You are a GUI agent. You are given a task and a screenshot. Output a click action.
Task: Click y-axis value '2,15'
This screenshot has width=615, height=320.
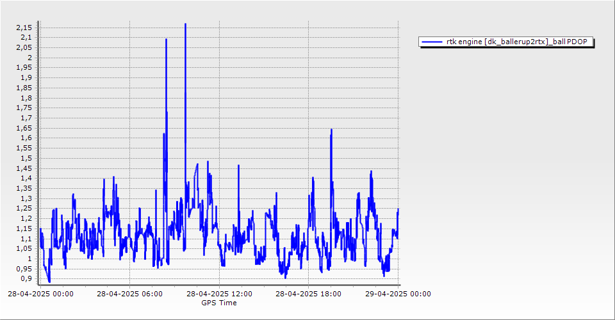[x=24, y=28]
